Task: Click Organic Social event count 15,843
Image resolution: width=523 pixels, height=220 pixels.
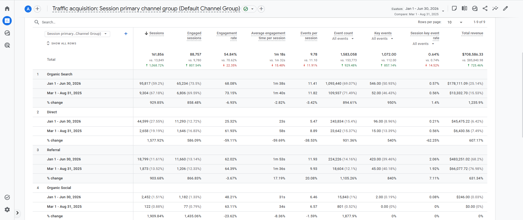Action: (343, 197)
